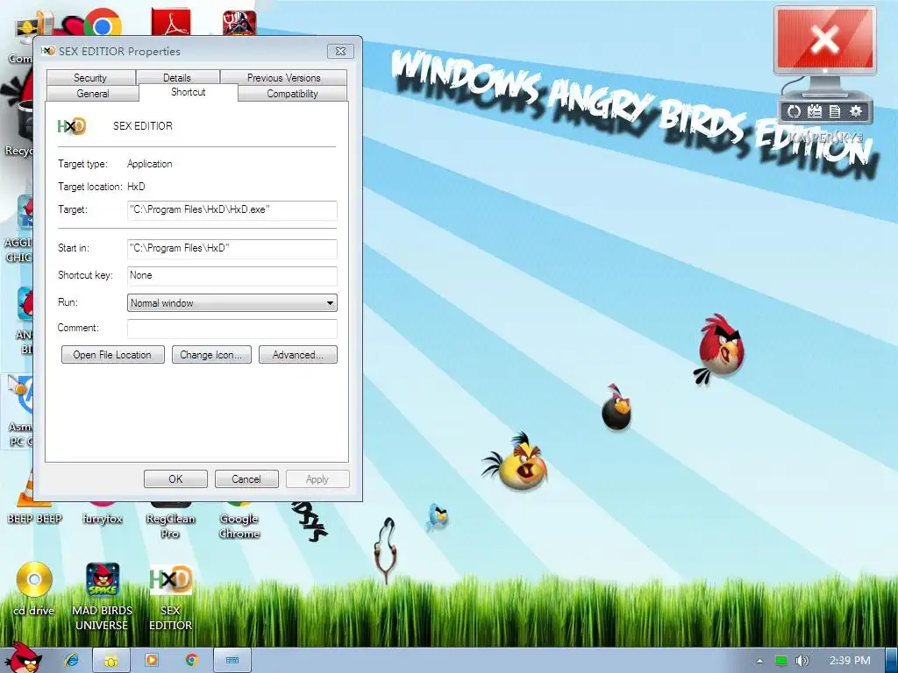Open Windows Media Player from the taskbar
898x673 pixels.
pyautogui.click(x=152, y=660)
